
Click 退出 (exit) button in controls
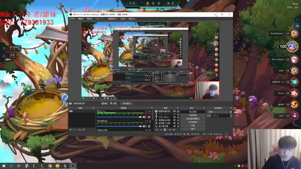point(193,129)
